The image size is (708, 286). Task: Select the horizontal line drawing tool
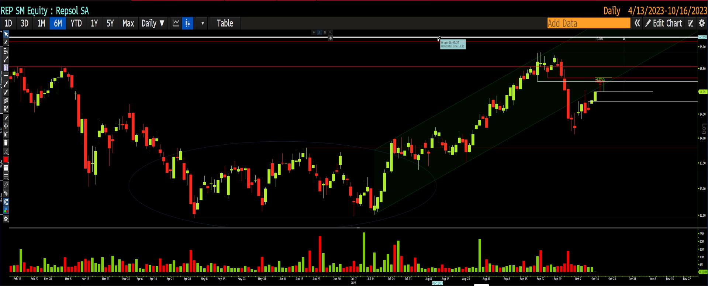tap(6, 76)
